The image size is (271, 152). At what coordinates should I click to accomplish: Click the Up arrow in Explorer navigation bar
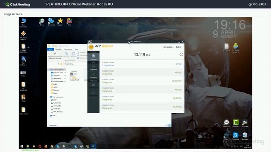(x=58, y=64)
